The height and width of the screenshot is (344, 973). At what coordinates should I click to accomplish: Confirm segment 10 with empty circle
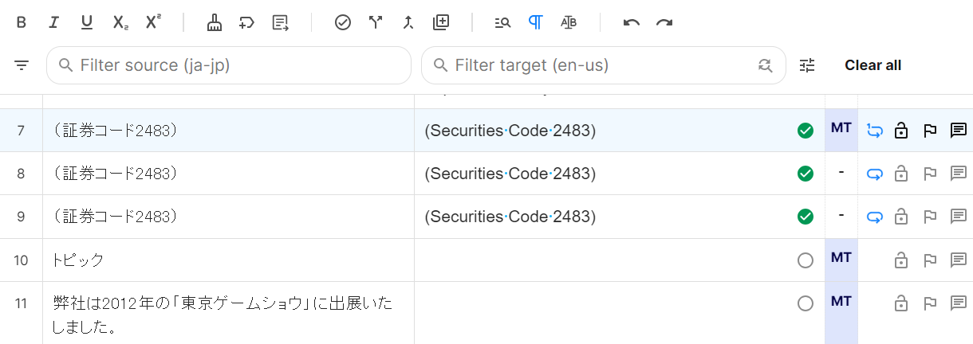coord(806,260)
